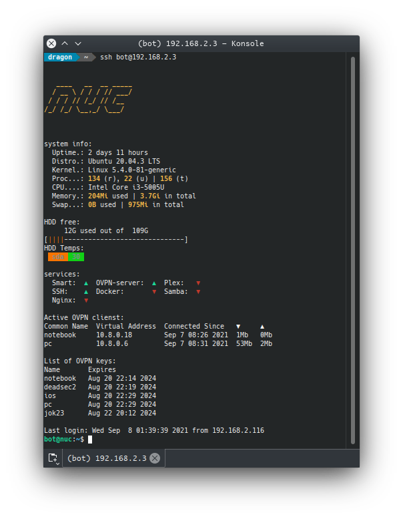The height and width of the screenshot is (519, 403).
Task: Click the ssh bot@192.168.2.3 command text
Action: [137, 57]
